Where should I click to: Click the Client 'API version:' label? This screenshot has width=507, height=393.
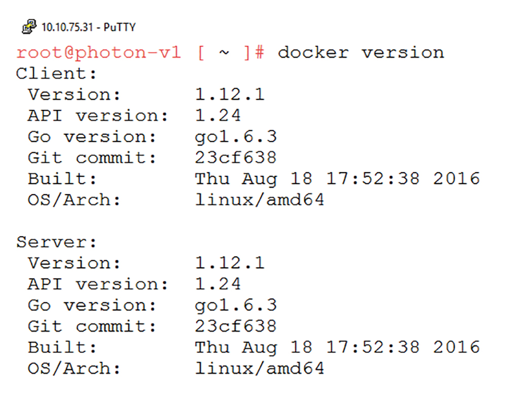pos(98,115)
